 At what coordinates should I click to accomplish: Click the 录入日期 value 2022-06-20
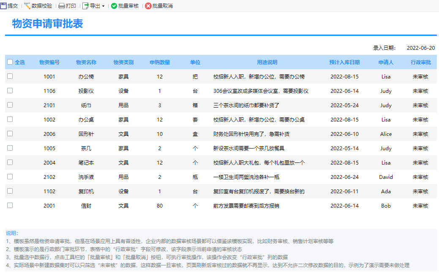(x=420, y=48)
